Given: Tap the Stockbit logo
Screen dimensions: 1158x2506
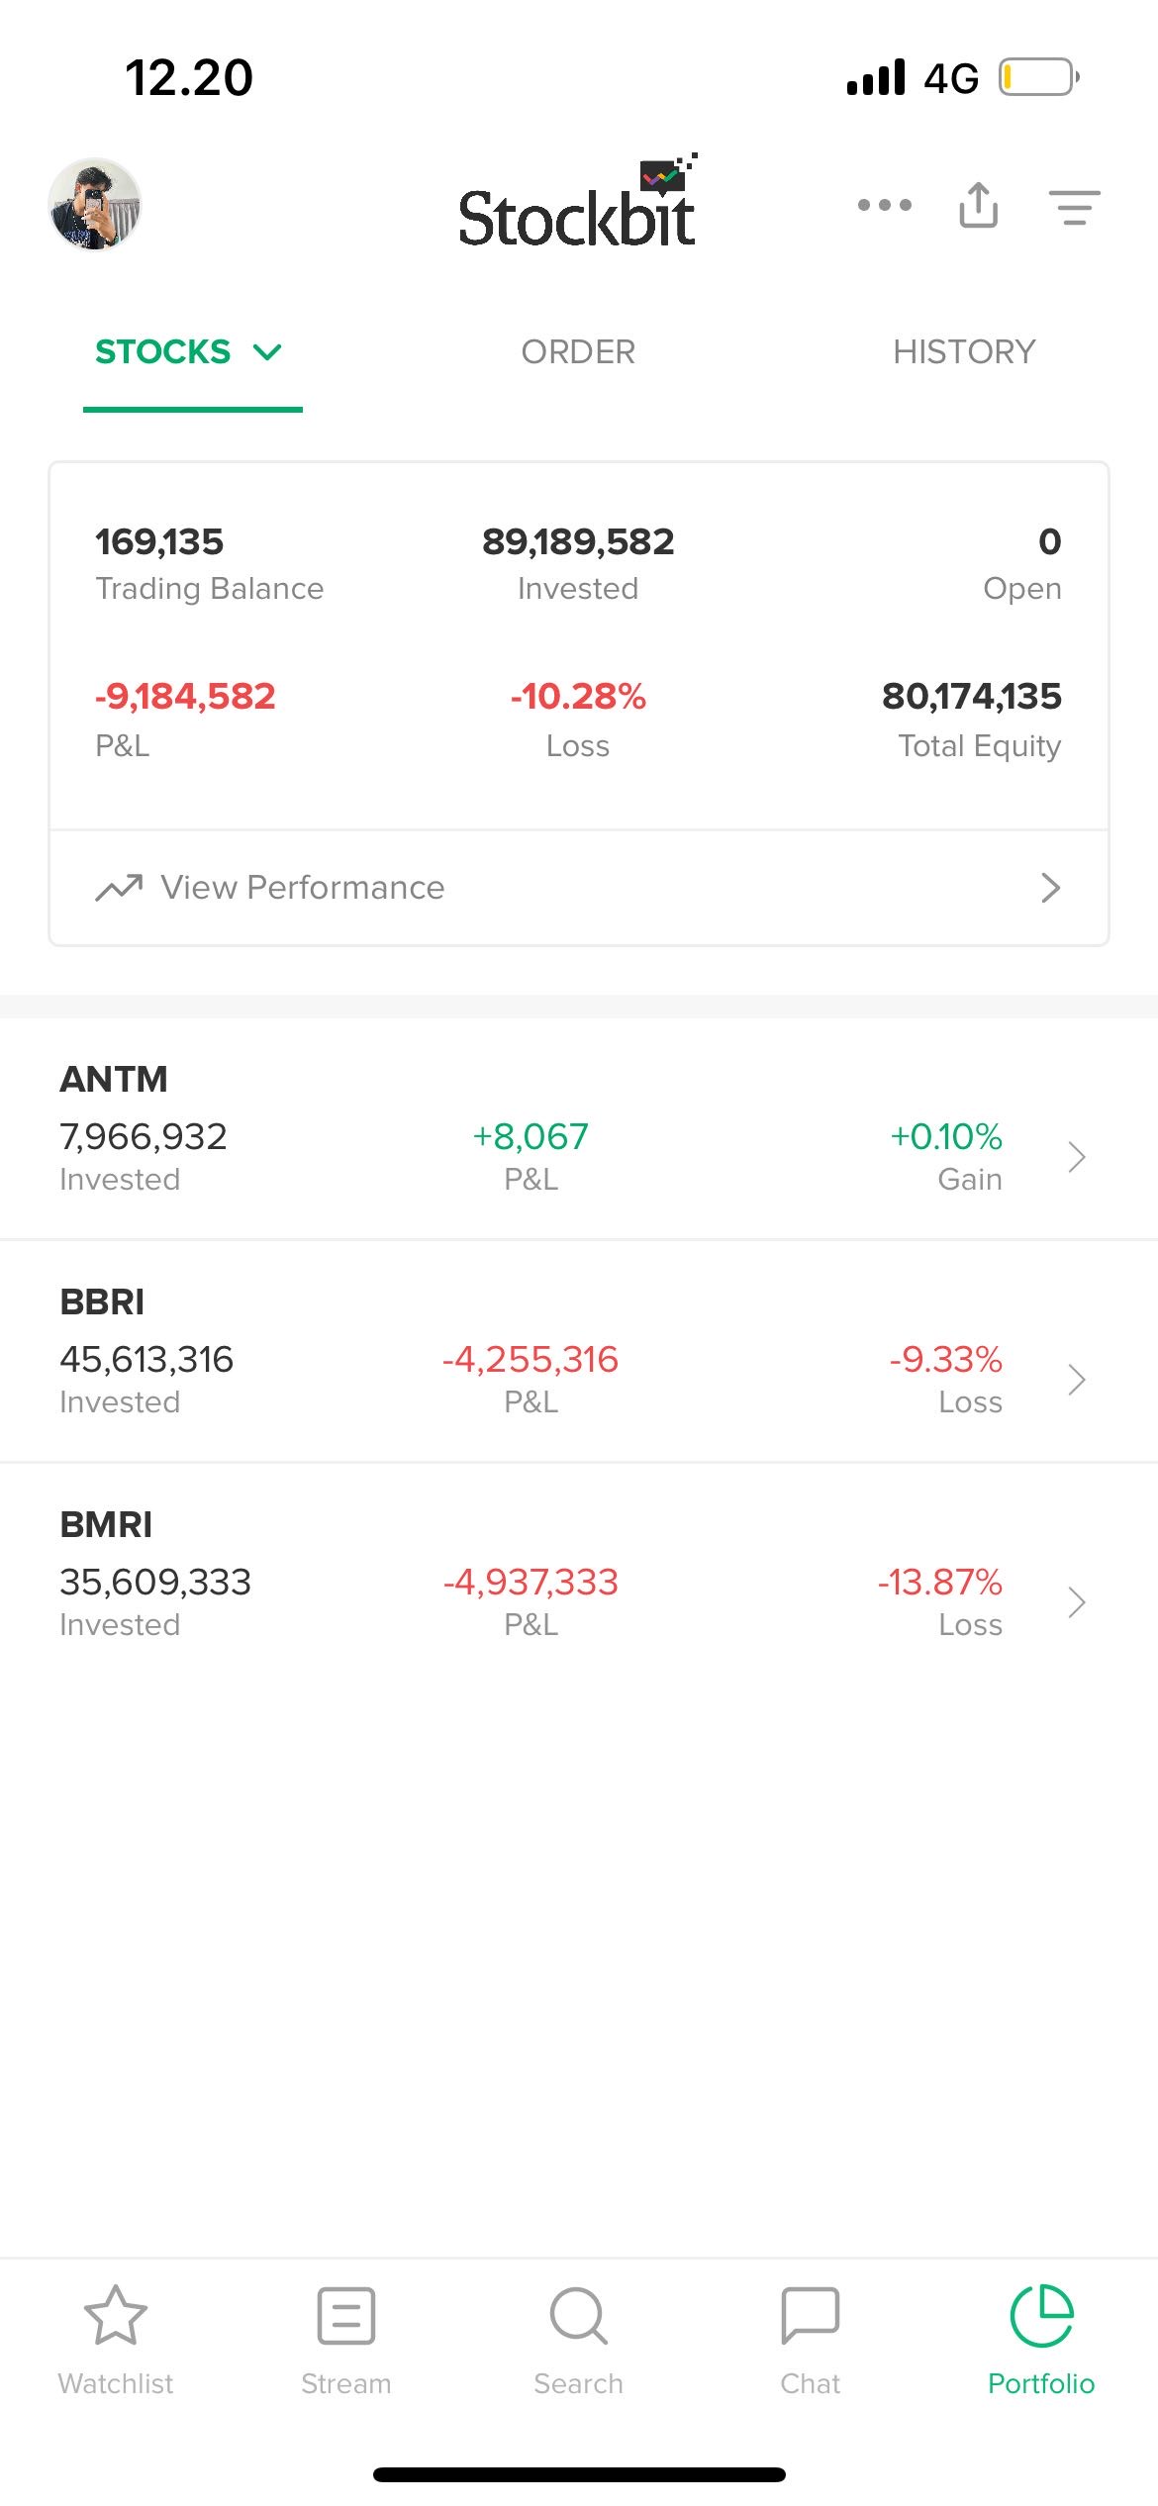Looking at the screenshot, I should tap(578, 206).
